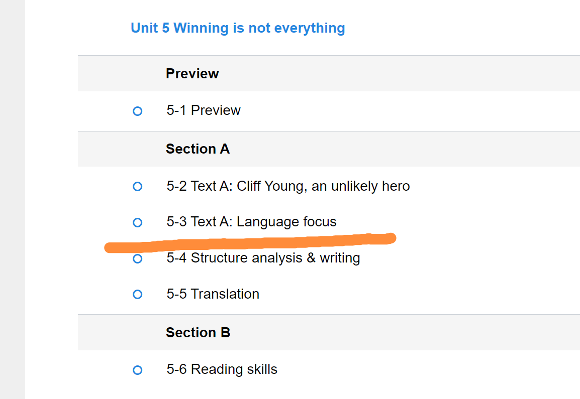This screenshot has height=399, width=580.
Task: Click the circle icon beside 5-1 Preview
Action: (137, 111)
